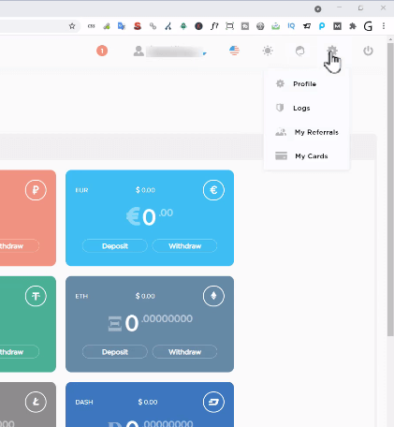Image resolution: width=394 pixels, height=427 pixels.
Task: Click the DASH card label
Action: tap(84, 402)
